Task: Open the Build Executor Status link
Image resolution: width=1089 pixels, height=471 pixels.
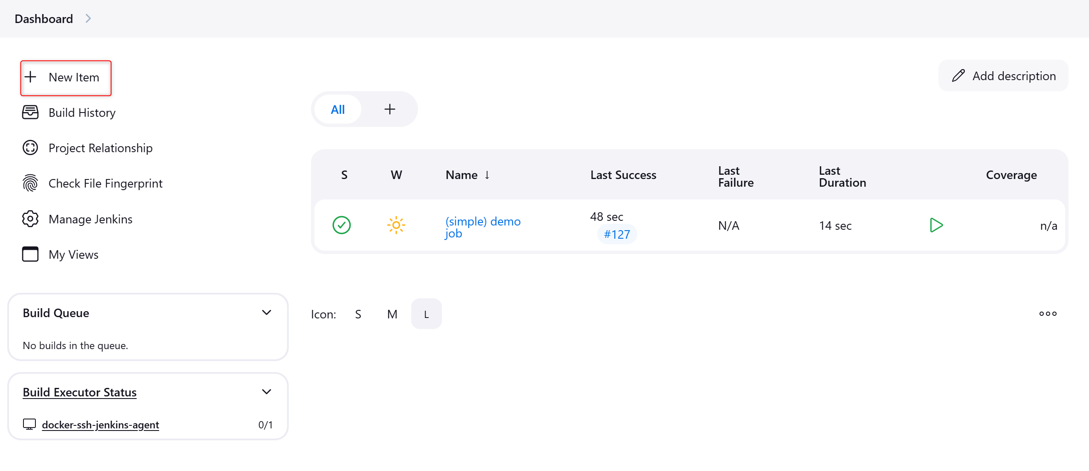Action: pos(80,392)
